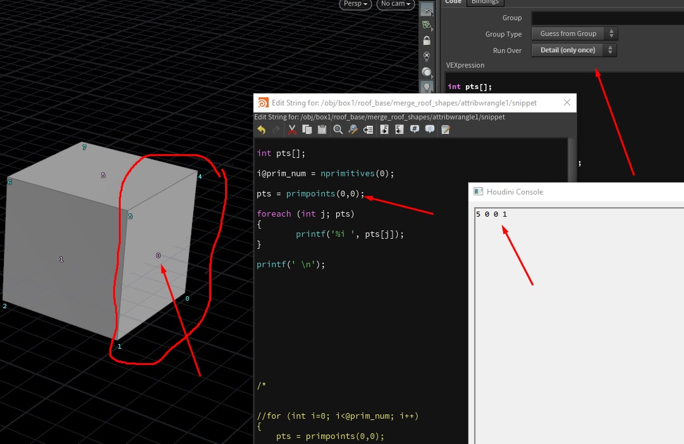This screenshot has width=684, height=444.
Task: Click the Undo icon in the Edit String toolbar
Action: tap(261, 129)
